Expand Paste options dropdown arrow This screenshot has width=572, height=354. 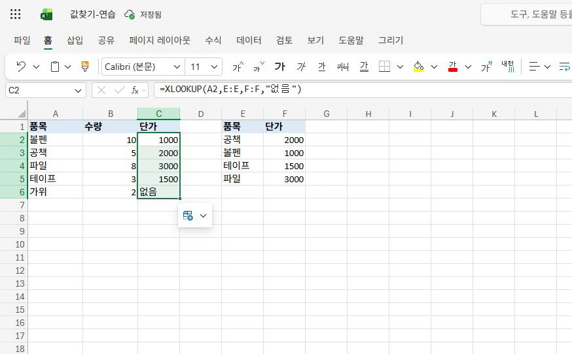coord(68,67)
